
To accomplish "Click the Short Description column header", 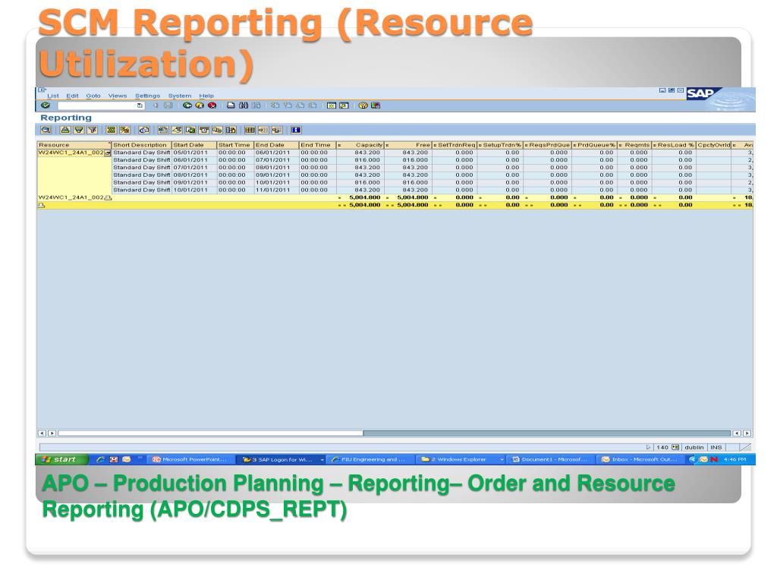I will [x=142, y=145].
